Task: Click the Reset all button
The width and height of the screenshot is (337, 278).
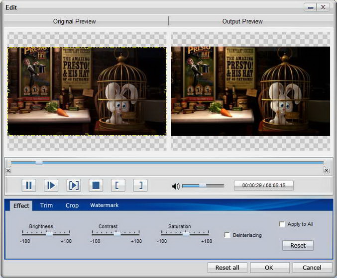Action: tap(227, 268)
